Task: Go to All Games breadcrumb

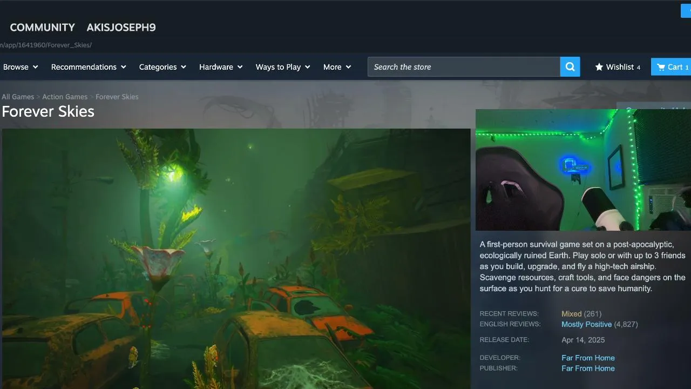Action: point(18,97)
